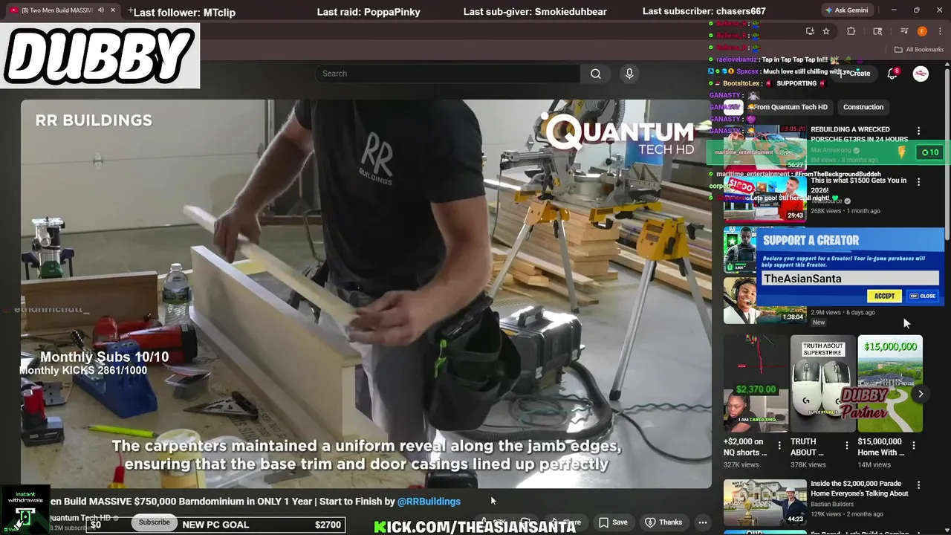Click creator code field TheAsianSanta

point(849,279)
